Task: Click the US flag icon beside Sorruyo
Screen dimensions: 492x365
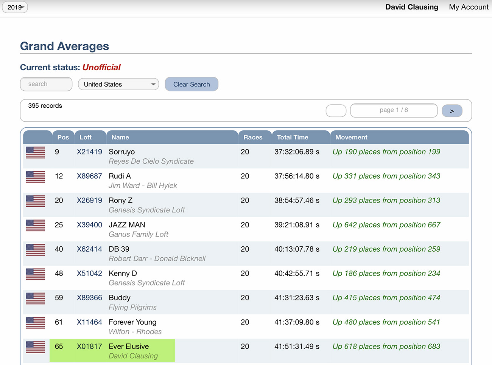Action: pos(35,153)
